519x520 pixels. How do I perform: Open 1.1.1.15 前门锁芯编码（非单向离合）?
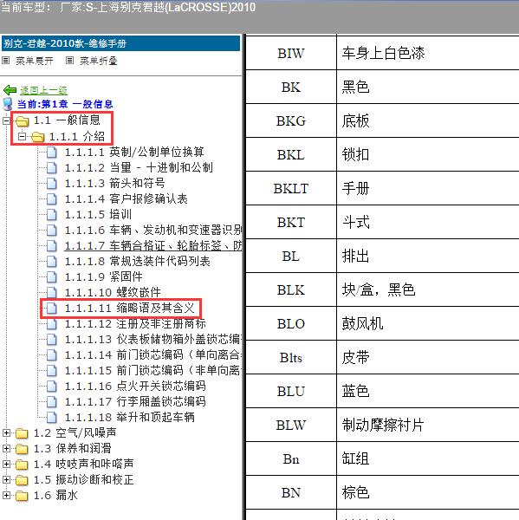[x=152, y=371]
